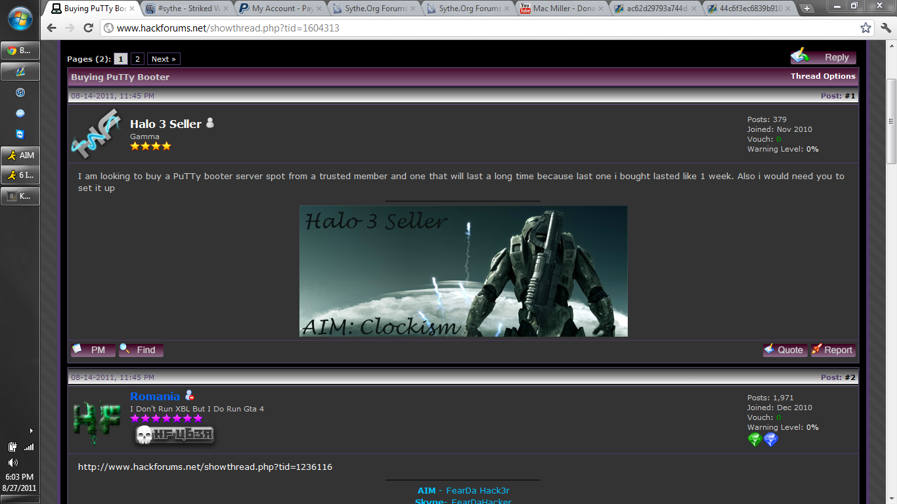Open a new tab with the plus button
This screenshot has height=504, width=897.
pyautogui.click(x=807, y=9)
